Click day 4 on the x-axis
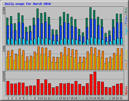Viewport: 129px width, 101px height. (20, 98)
